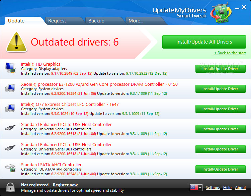The width and height of the screenshot is (251, 196).
Task: Click installed version 6.2.9200.16548 (21-Jun-06)
Action: click(x=74, y=174)
